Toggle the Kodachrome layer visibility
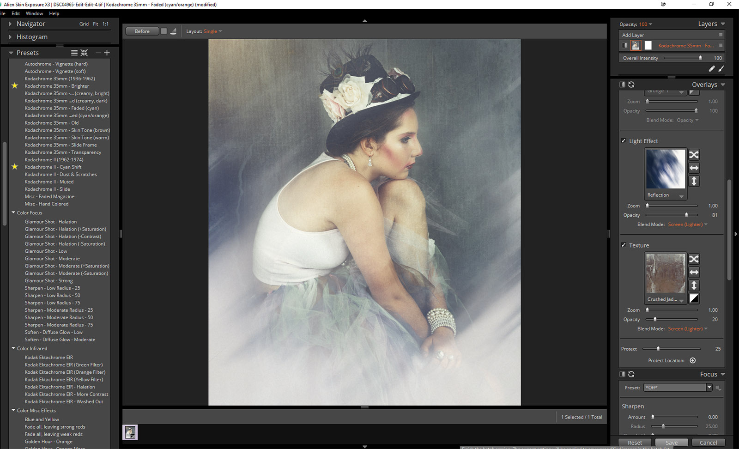The height and width of the screenshot is (449, 739). (624, 45)
